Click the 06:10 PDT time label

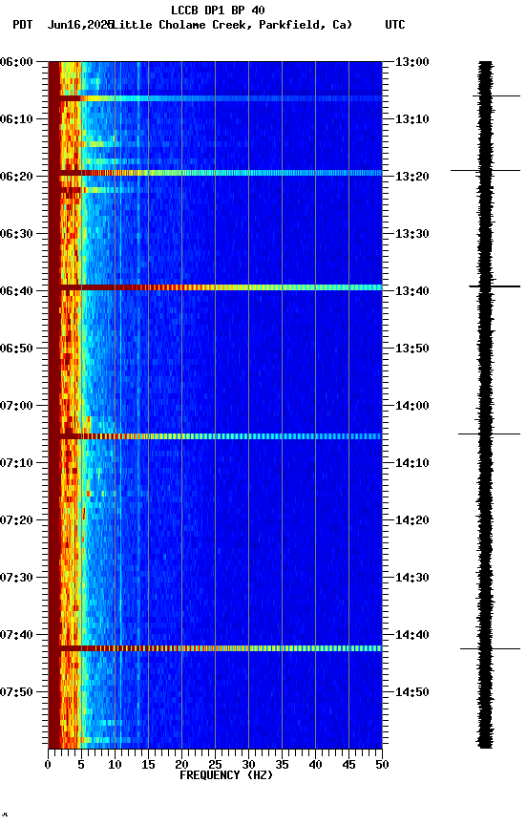coord(16,119)
